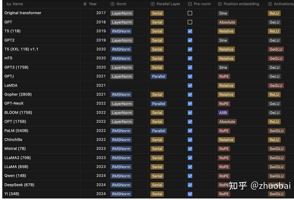Click the Position embedding column select icon
Image resolution: width=294 pixels, height=200 pixels.
(220, 4)
